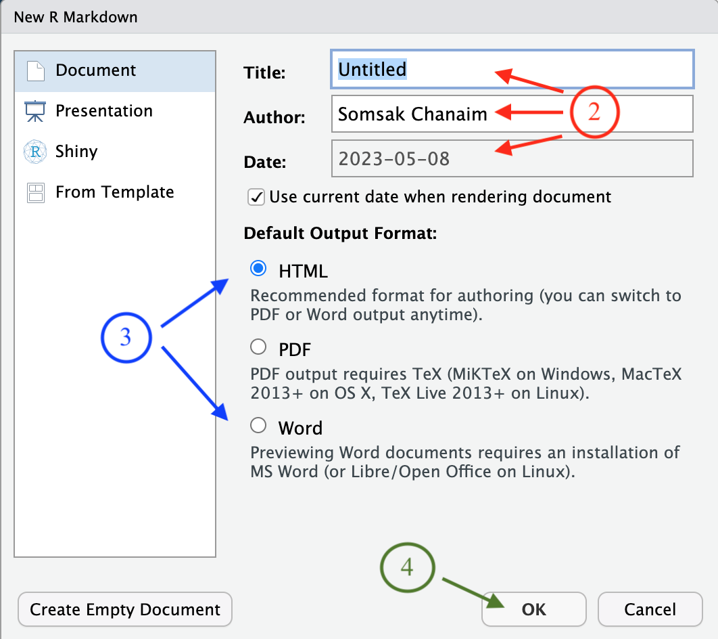Switch to the Presentation list entry
Viewport: 718px width, 639px height.
click(x=104, y=111)
